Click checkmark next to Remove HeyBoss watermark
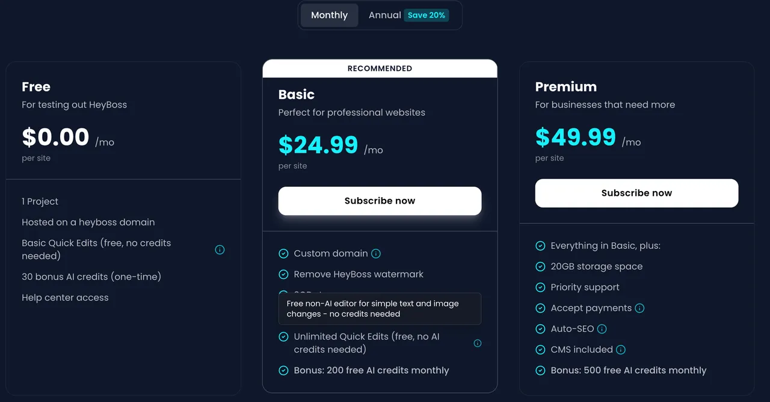Image resolution: width=770 pixels, height=402 pixels. click(283, 274)
